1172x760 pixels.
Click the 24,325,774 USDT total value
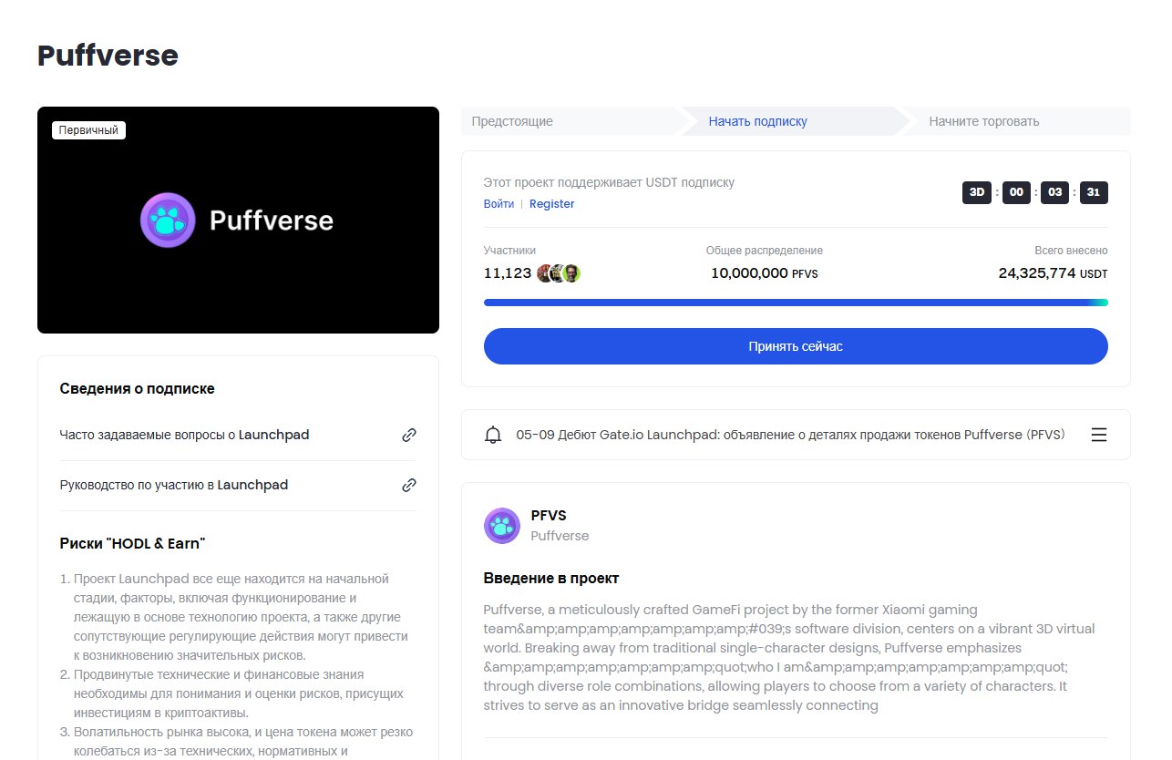tap(1053, 272)
